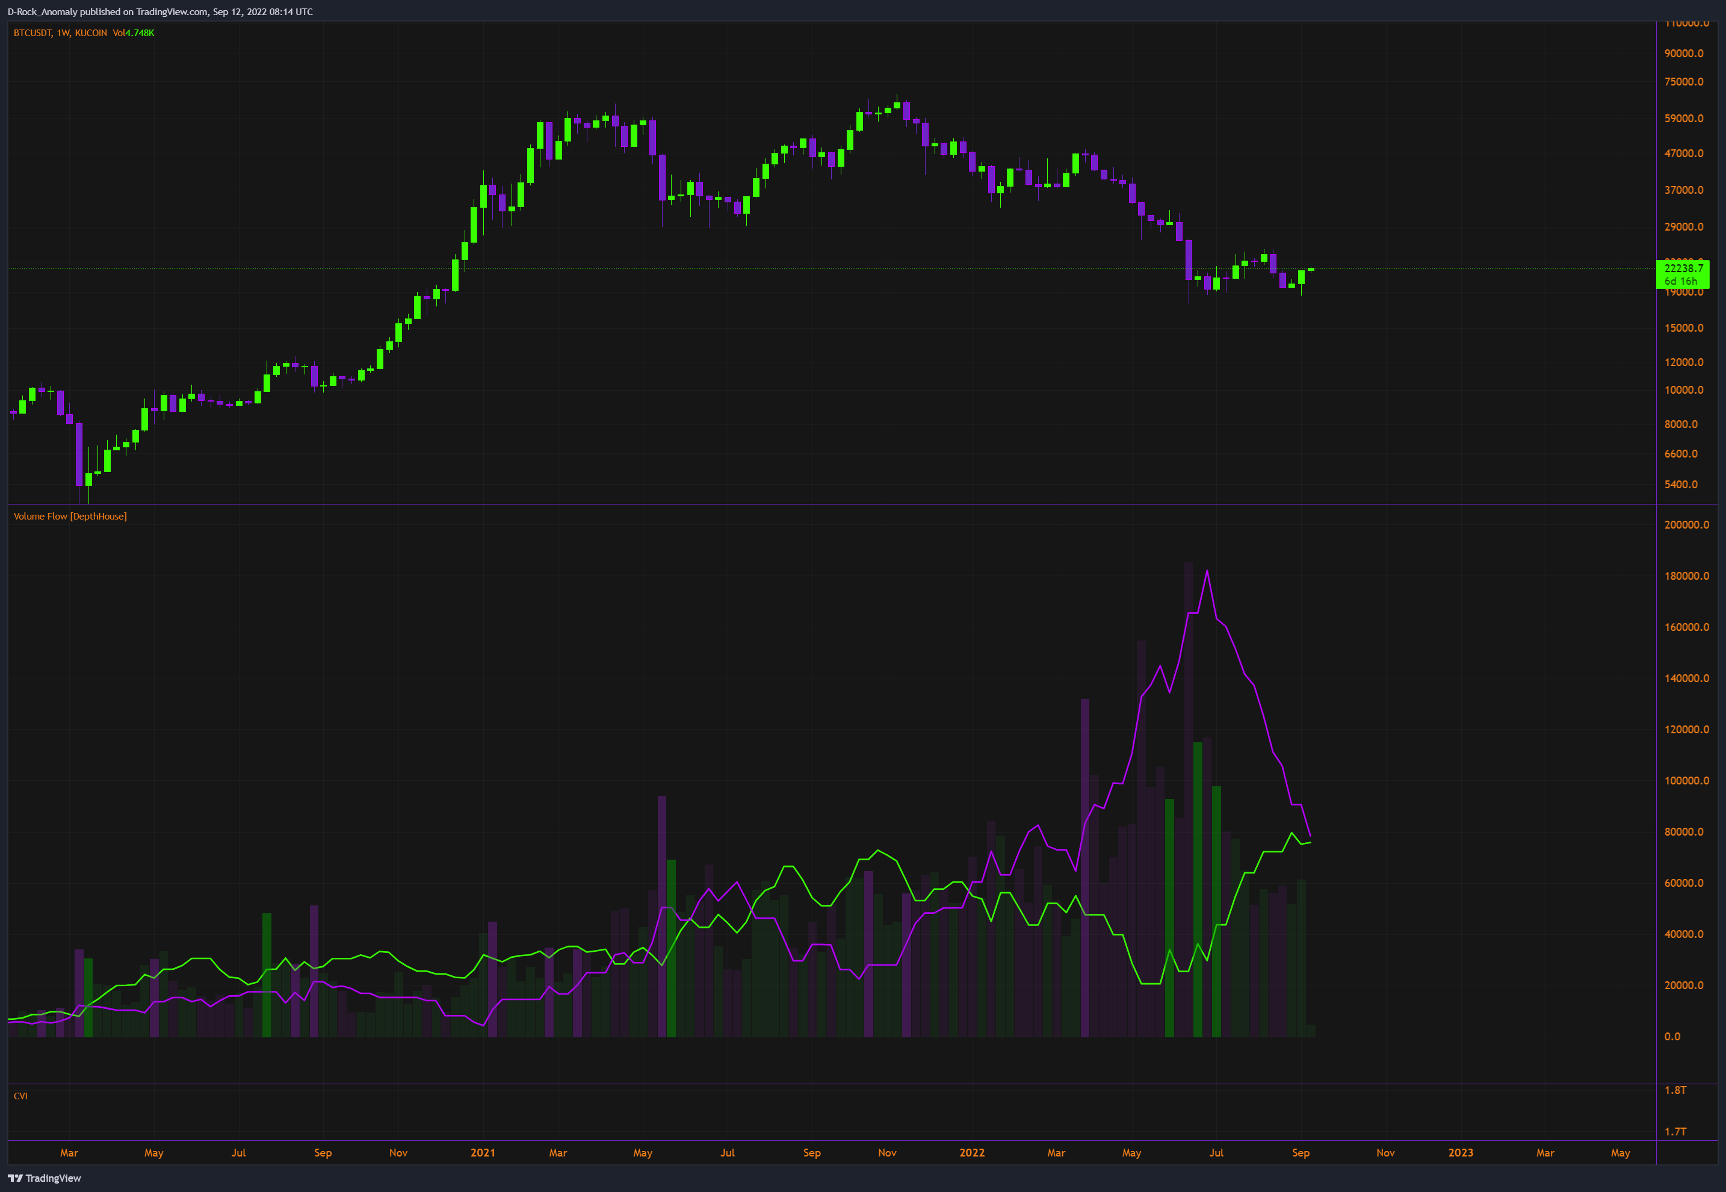Click the 90000.0 price axis label
The height and width of the screenshot is (1192, 1726).
point(1684,53)
